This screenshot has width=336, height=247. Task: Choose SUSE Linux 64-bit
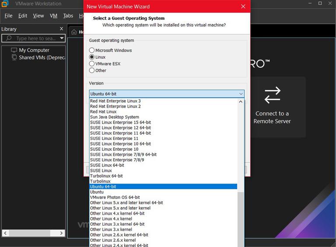163,165
